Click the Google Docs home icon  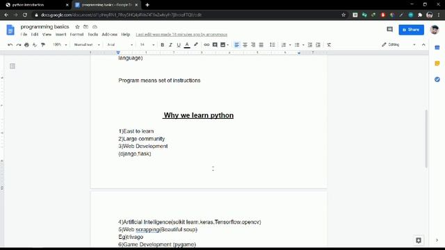[10, 30]
